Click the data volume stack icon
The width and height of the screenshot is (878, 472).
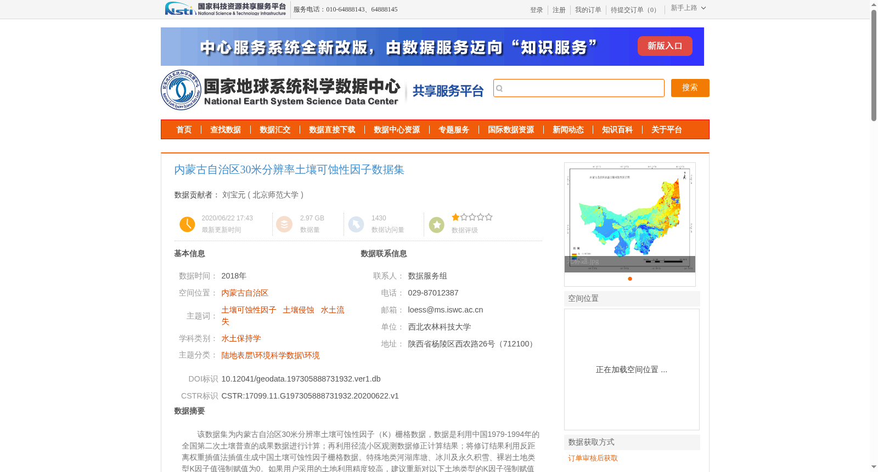click(x=284, y=224)
